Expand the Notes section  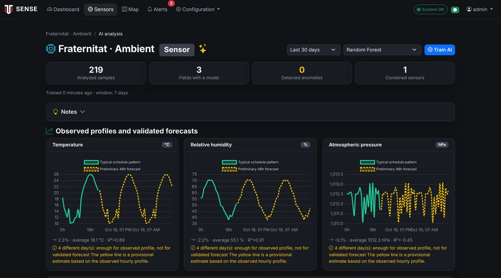coord(250,112)
